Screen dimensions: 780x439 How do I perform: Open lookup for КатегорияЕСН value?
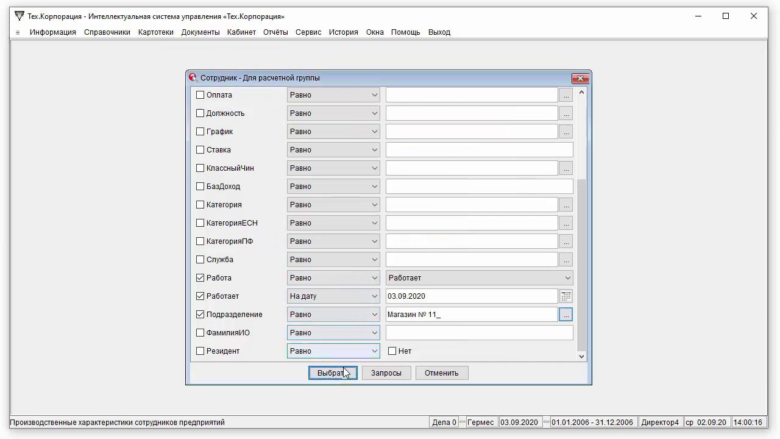click(x=566, y=223)
